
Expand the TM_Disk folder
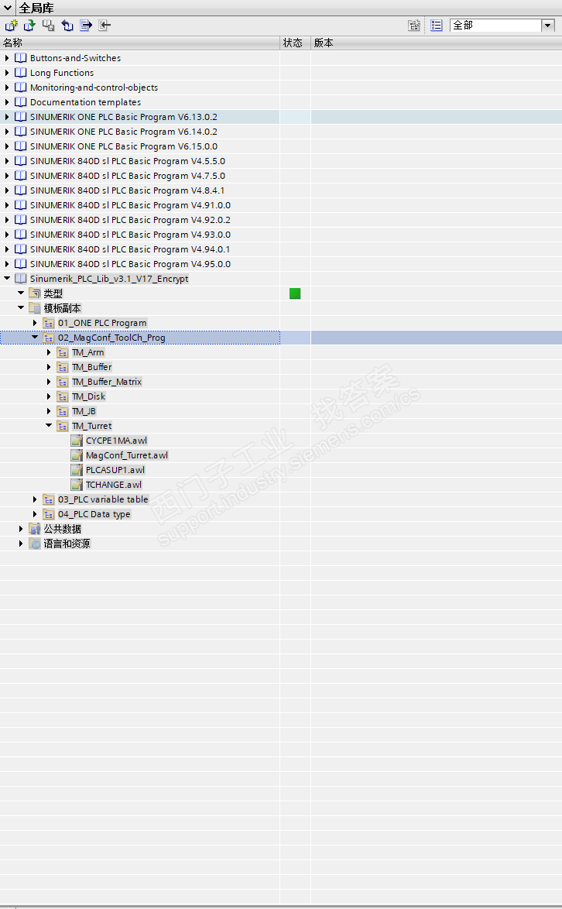click(49, 396)
